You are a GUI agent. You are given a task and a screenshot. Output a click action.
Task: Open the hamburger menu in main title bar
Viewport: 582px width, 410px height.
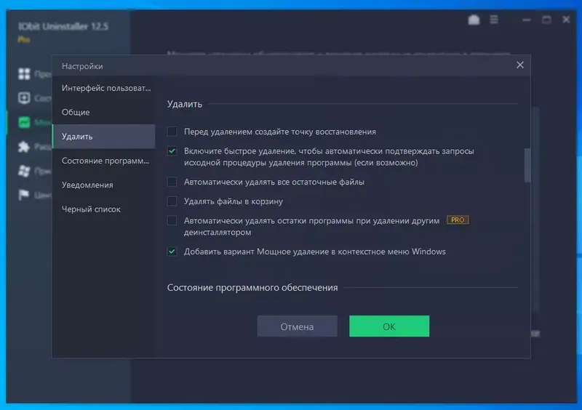(494, 20)
